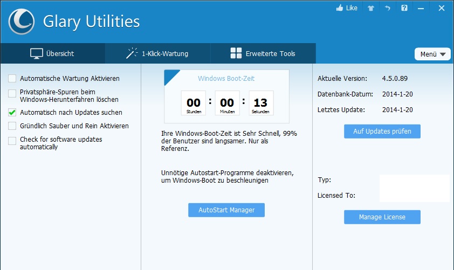Click the Letztes Update date value
This screenshot has width=454, height=270.
[397, 110]
